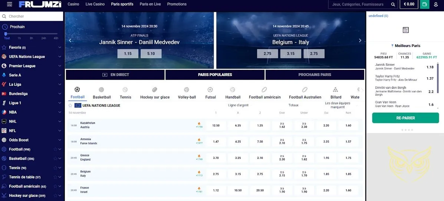The height and width of the screenshot is (201, 444).
Task: Expand the Odds Boost sidebar section
Action: pos(60,140)
